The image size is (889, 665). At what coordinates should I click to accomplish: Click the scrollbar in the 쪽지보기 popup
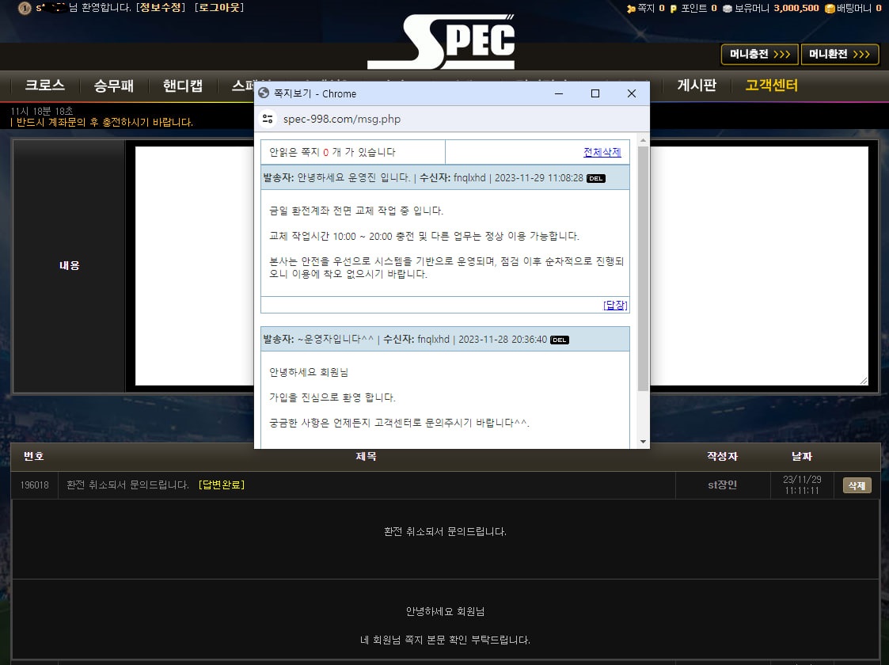pyautogui.click(x=641, y=237)
